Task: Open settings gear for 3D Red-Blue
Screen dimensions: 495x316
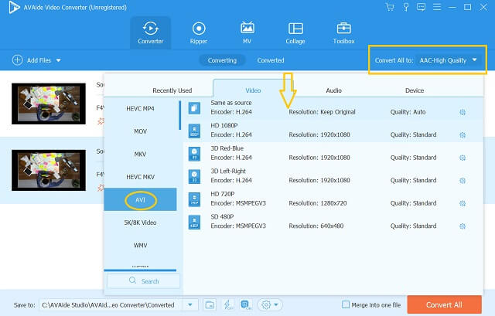Action: click(x=463, y=158)
